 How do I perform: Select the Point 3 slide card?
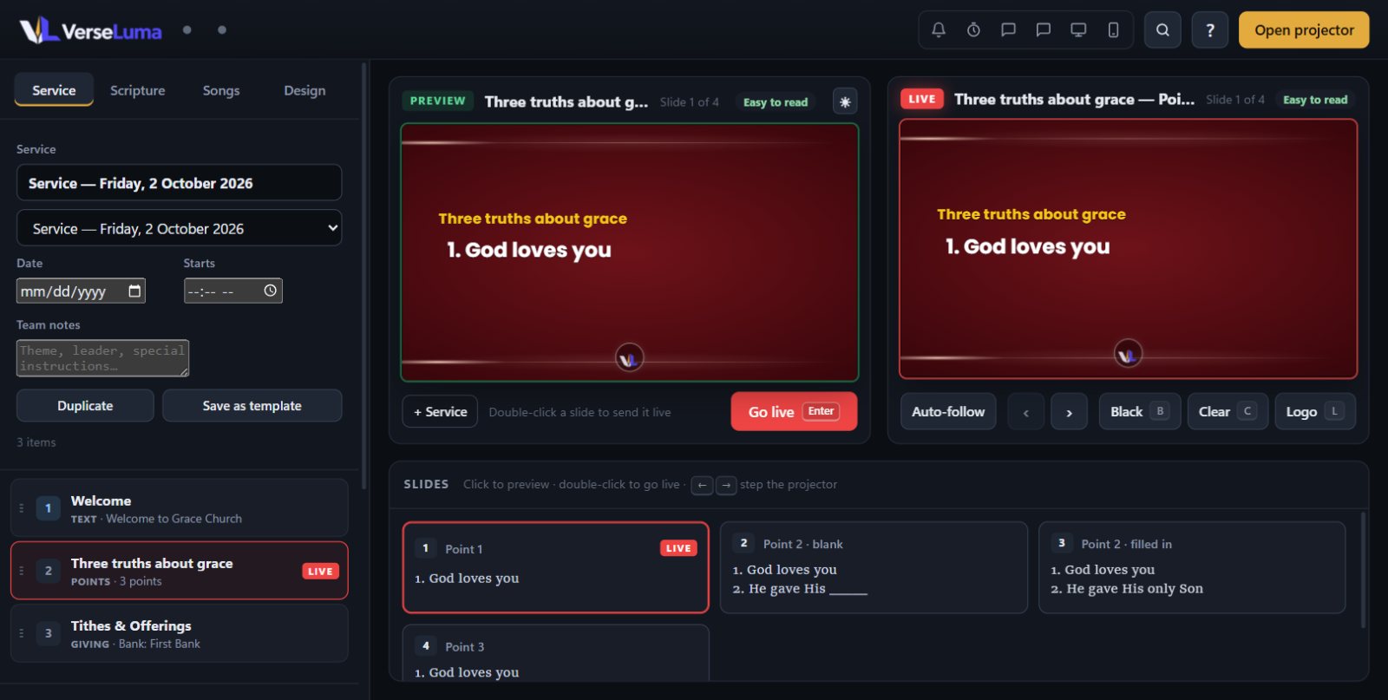point(555,653)
